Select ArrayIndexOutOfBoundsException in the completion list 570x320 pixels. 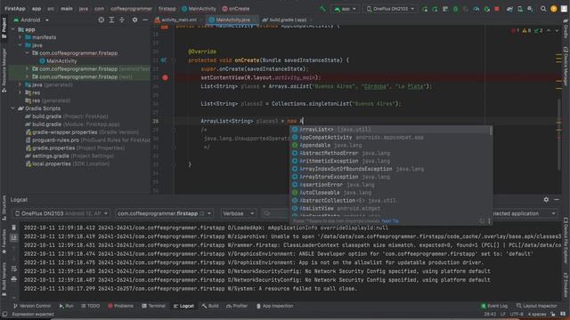click(x=390, y=169)
